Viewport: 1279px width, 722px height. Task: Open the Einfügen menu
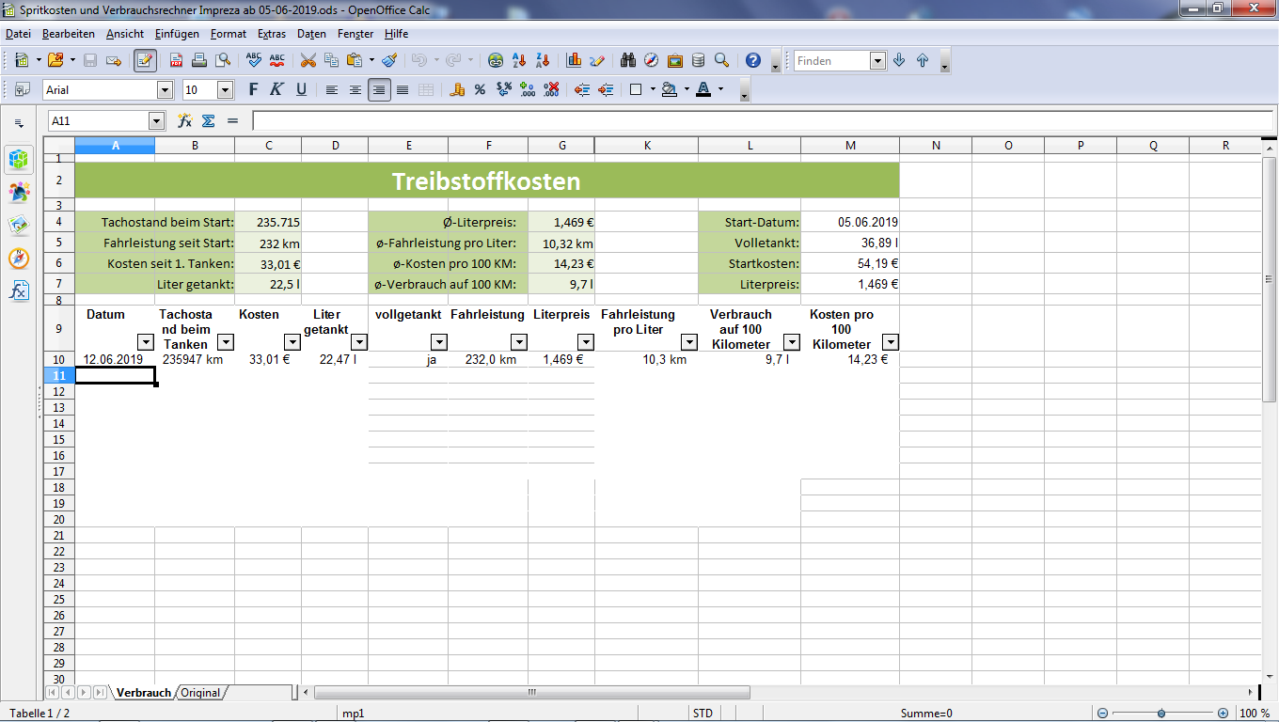177,34
